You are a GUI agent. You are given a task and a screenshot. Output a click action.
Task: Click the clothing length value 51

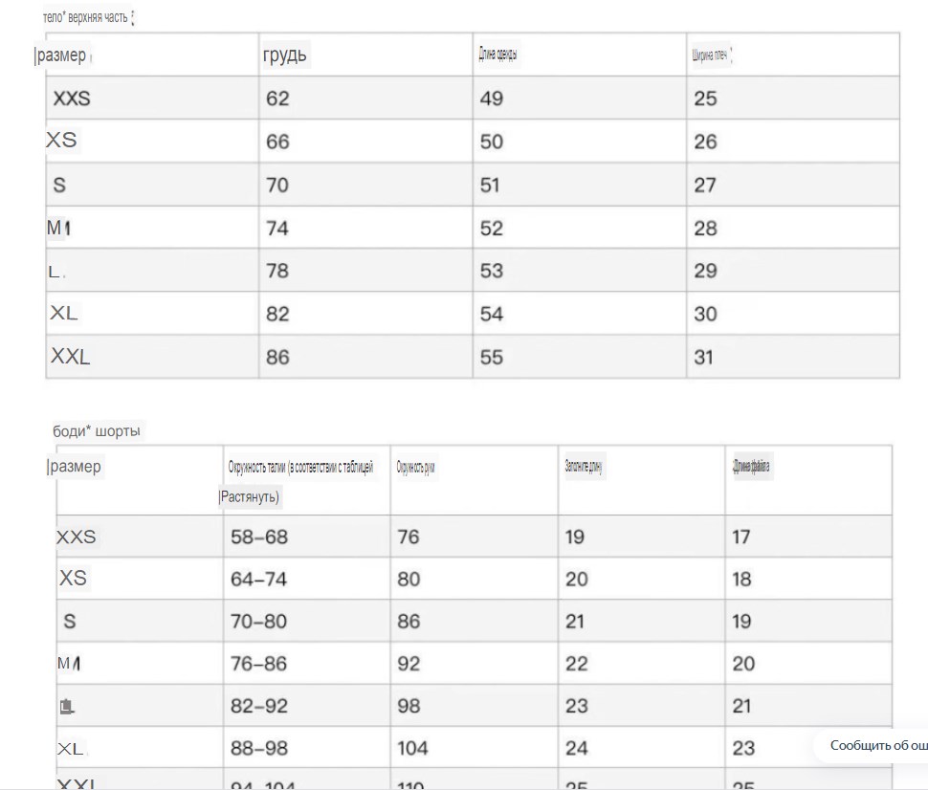491,186
